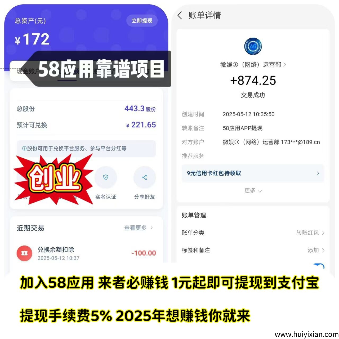Tap the red 兑换余额扣除 transaction icon
The width and height of the screenshot is (339, 339).
pyautogui.click(x=24, y=253)
